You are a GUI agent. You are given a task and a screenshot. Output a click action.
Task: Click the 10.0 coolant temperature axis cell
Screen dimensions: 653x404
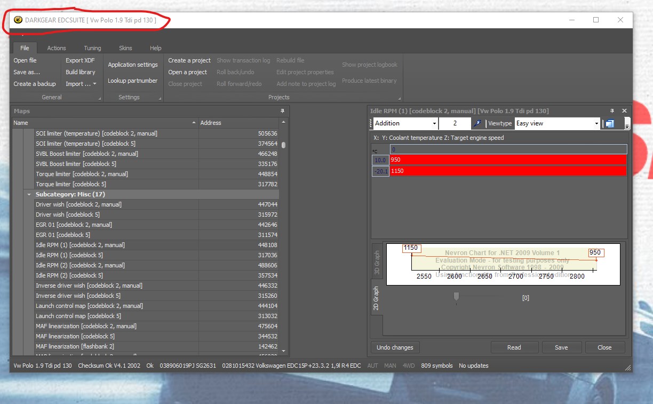click(x=380, y=160)
